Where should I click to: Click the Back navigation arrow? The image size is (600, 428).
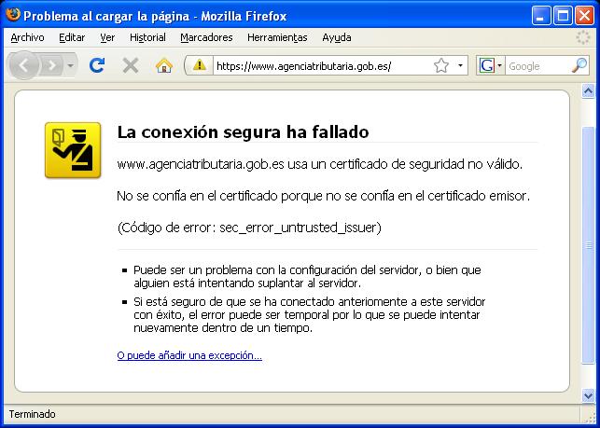(x=24, y=65)
